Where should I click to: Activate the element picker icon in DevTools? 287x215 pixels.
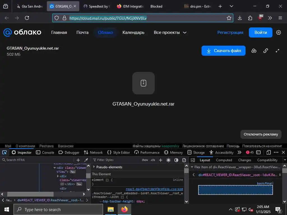click(4, 152)
